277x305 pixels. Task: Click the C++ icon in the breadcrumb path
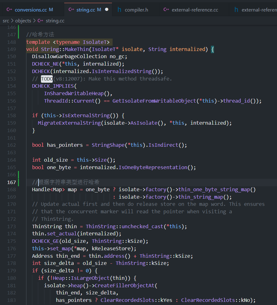(x=40, y=21)
